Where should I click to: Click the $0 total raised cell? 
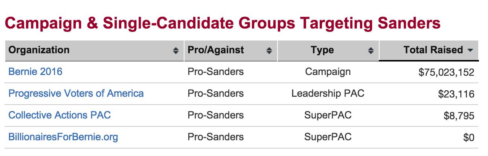[468, 138]
